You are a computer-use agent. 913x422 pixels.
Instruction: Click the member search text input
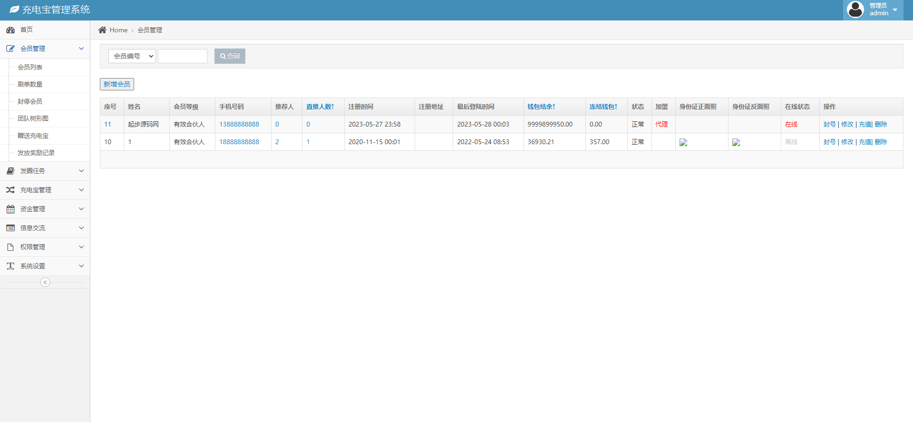tap(183, 56)
